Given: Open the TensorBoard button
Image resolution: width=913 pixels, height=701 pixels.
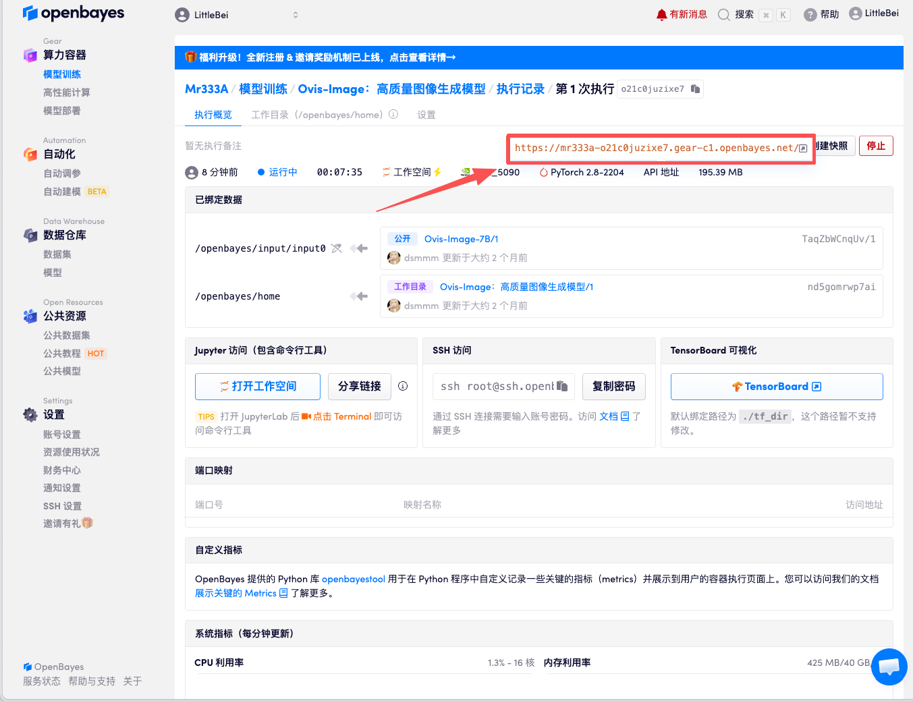Looking at the screenshot, I should (x=777, y=387).
